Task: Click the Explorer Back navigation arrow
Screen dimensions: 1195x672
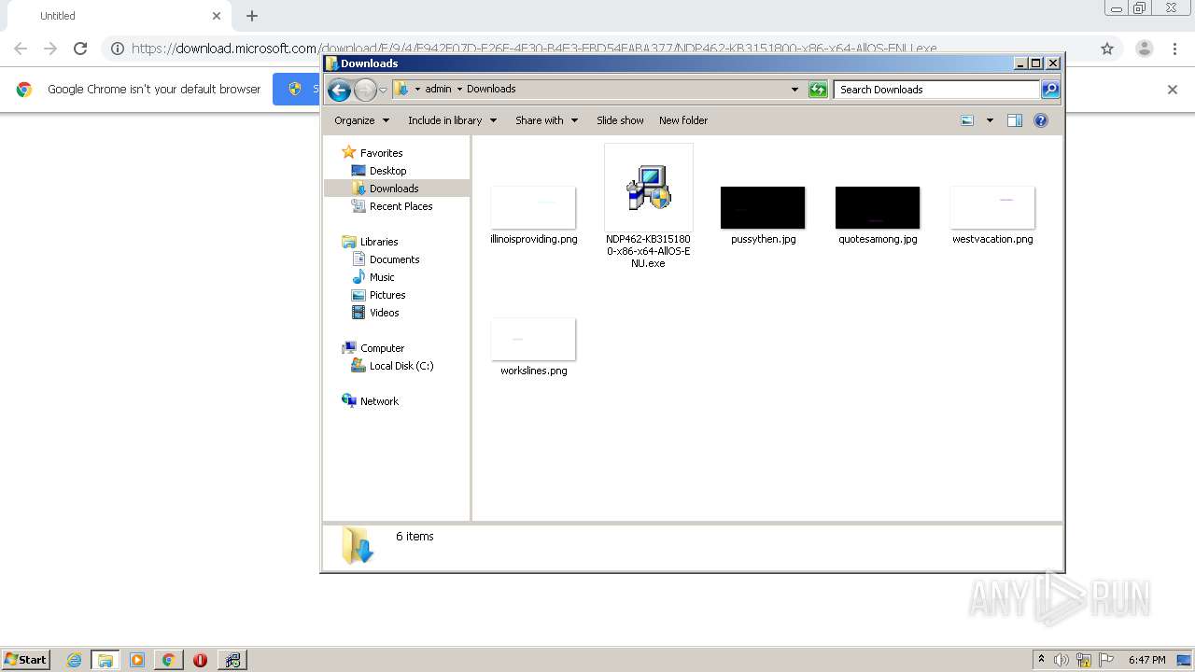Action: pos(339,90)
